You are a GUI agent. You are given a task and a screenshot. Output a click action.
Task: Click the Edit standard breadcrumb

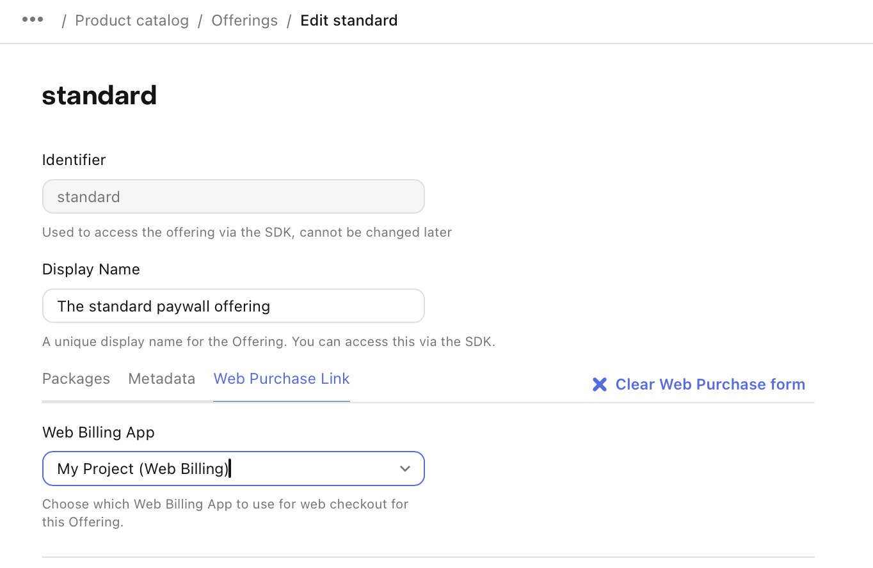(x=349, y=20)
